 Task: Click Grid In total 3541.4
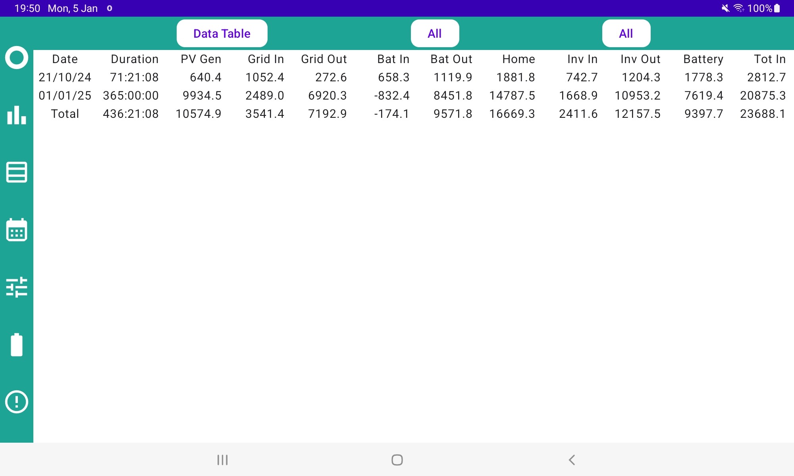265,114
